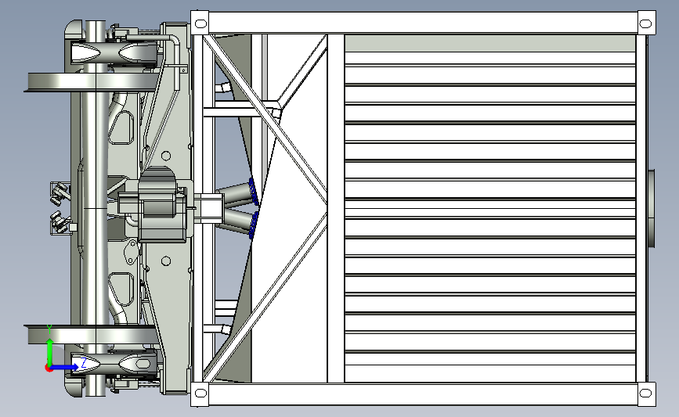The height and width of the screenshot is (417, 679).
Task: Select the top-left corner casting with oval hole
Action: click(x=200, y=23)
